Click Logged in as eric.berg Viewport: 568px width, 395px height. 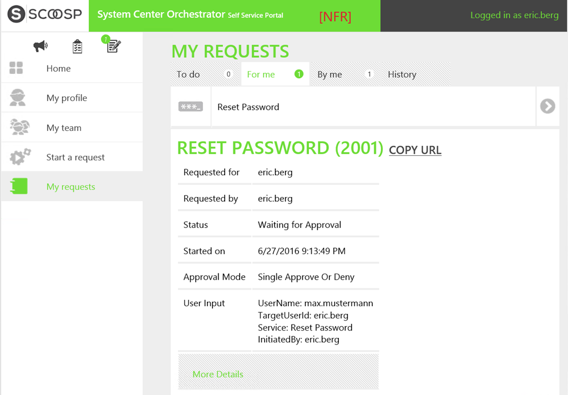tap(514, 15)
